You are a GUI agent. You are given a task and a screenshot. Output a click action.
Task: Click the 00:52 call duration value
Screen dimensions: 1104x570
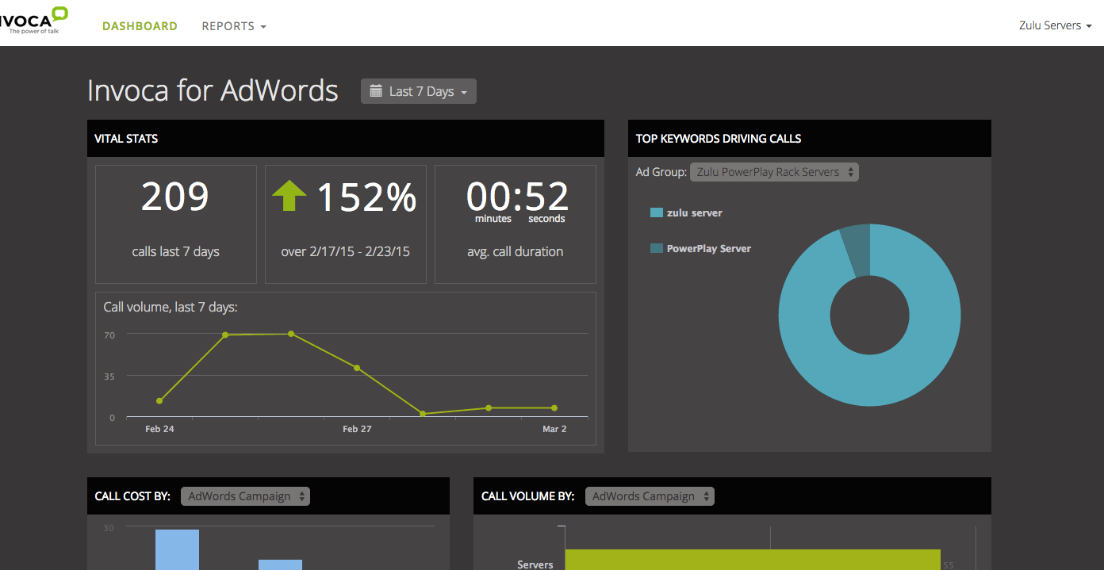[x=517, y=195]
